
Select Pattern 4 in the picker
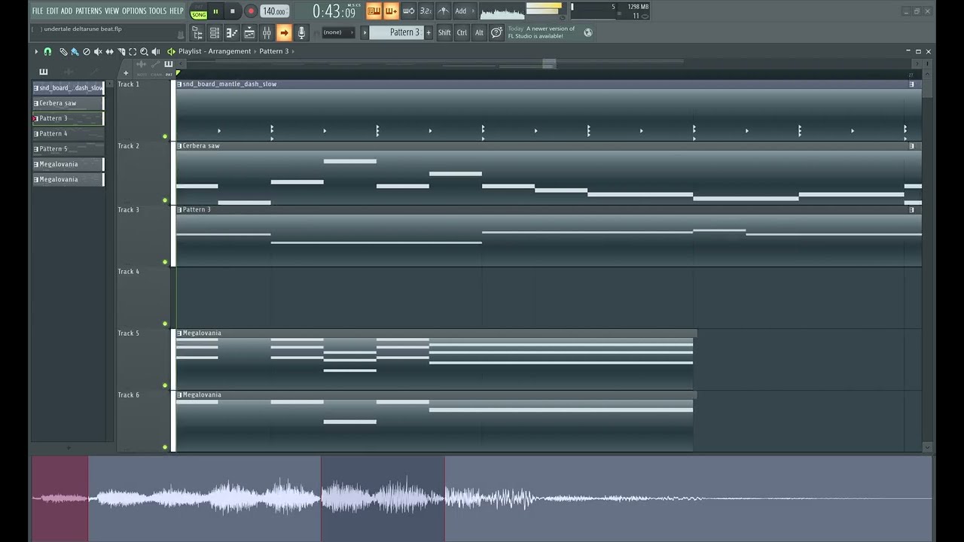tap(68, 134)
